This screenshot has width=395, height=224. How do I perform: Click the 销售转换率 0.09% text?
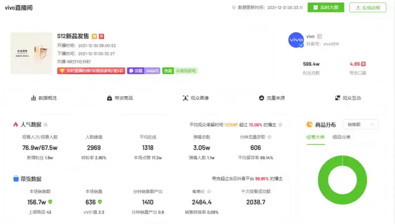(x=202, y=212)
